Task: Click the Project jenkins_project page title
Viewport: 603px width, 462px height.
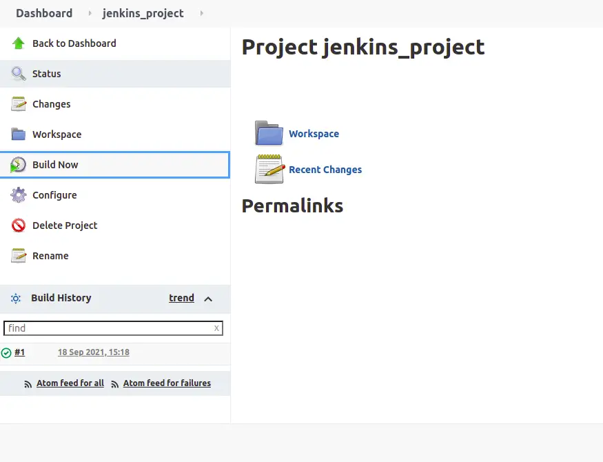Action: click(x=363, y=48)
